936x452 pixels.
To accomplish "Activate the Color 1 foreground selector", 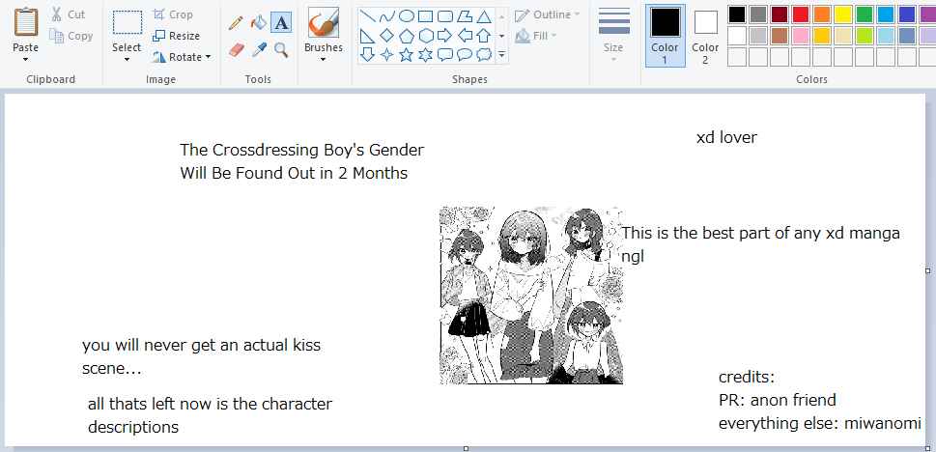I will (665, 36).
